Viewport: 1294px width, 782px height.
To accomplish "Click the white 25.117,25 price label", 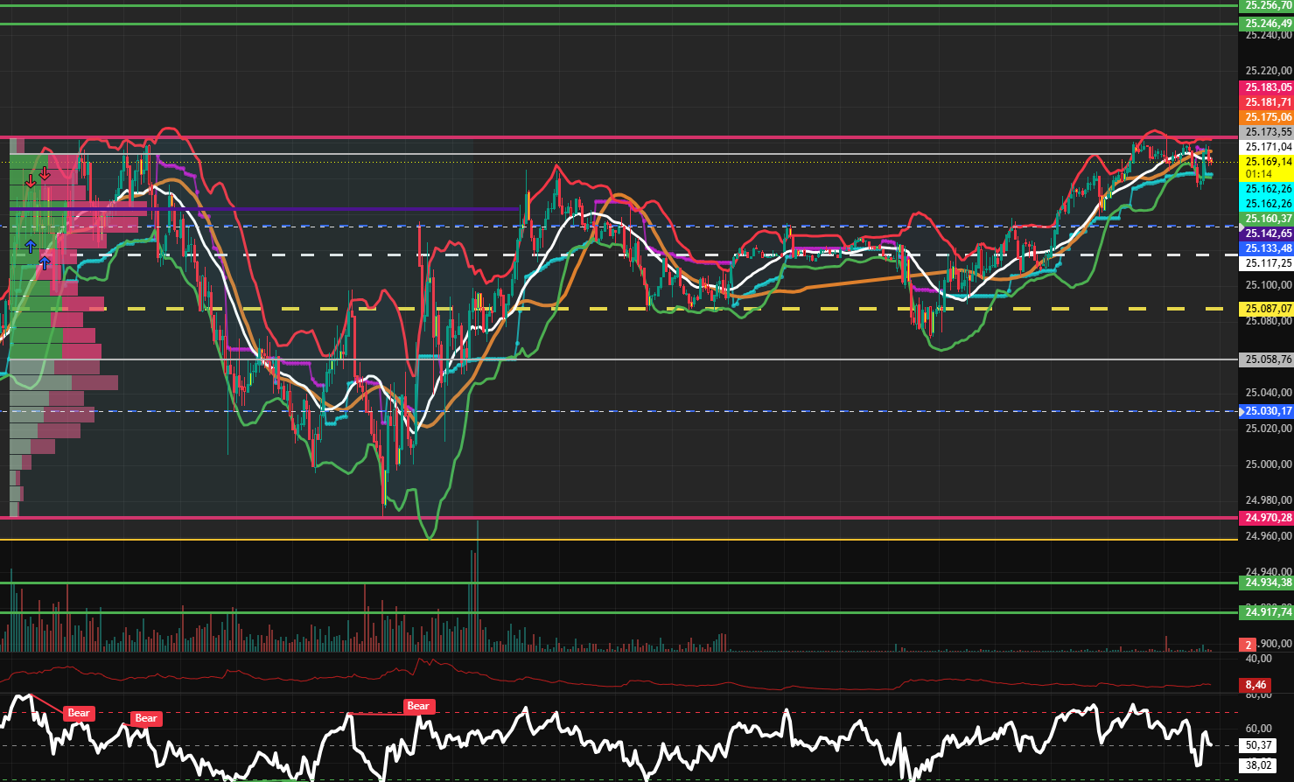I will click(x=1267, y=263).
